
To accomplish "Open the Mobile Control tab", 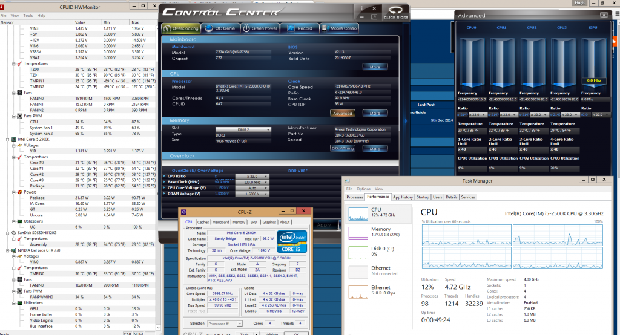I will coord(339,28).
